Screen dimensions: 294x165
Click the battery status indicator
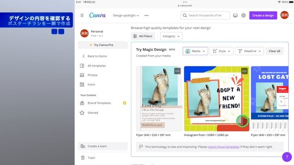coord(291,2)
